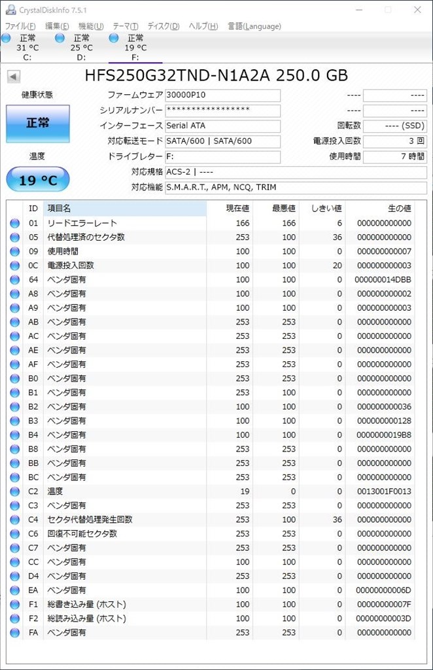433x670 pixels.
Task: Click threshold value 20 in 電源投入回数 row
Action: (338, 266)
